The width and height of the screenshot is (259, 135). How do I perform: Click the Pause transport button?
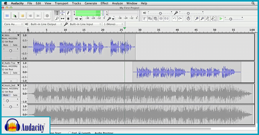(x=7, y=16)
